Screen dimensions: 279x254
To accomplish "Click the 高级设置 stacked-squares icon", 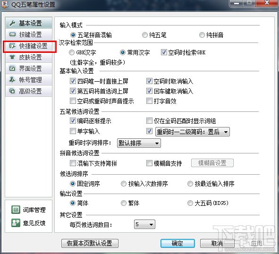I will [x=12, y=91].
